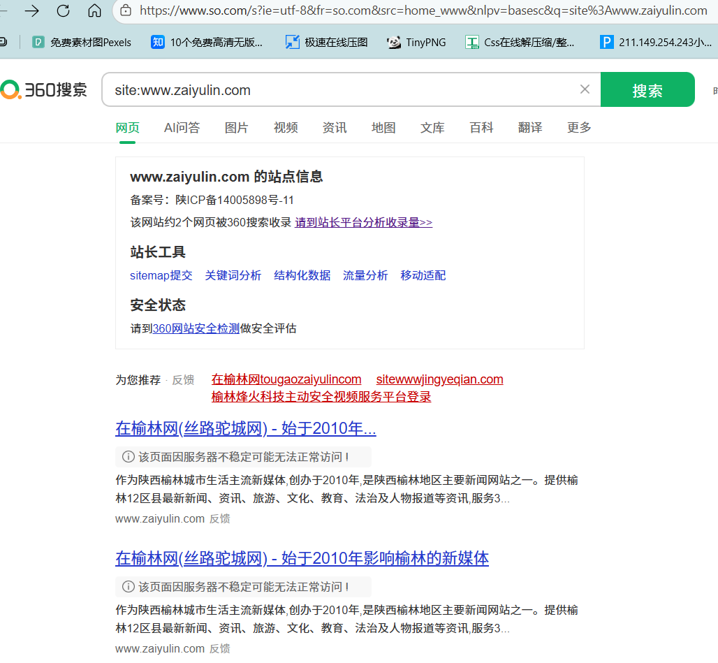Open 榆林烽火科技主动安全视频服务平台登录 link

pos(321,397)
